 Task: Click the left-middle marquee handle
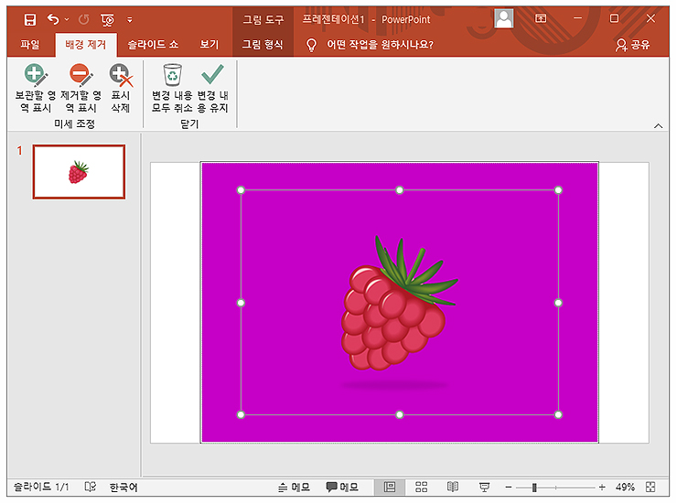pyautogui.click(x=241, y=303)
